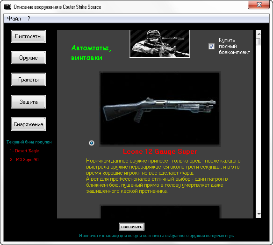Click the vertical scrollbar thumb

259,41
